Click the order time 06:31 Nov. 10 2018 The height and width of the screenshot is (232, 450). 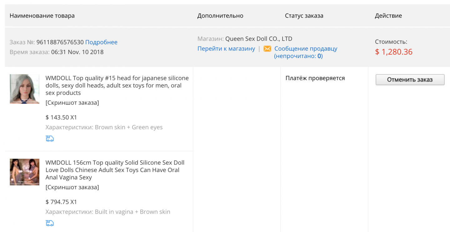[x=77, y=52]
